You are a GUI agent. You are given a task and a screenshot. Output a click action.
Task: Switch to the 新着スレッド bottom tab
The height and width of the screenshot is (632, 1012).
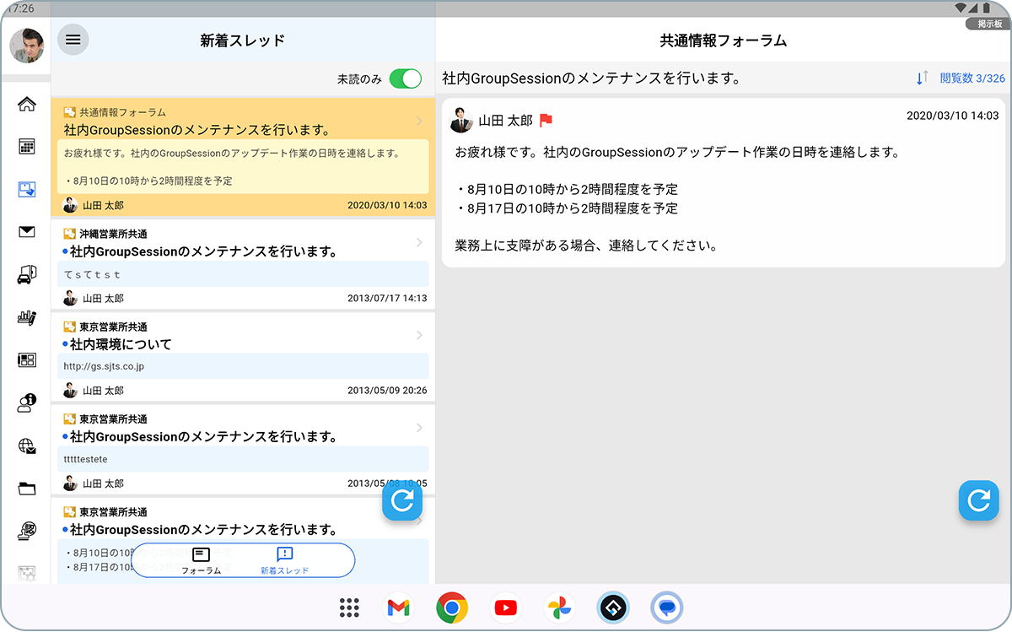(284, 561)
